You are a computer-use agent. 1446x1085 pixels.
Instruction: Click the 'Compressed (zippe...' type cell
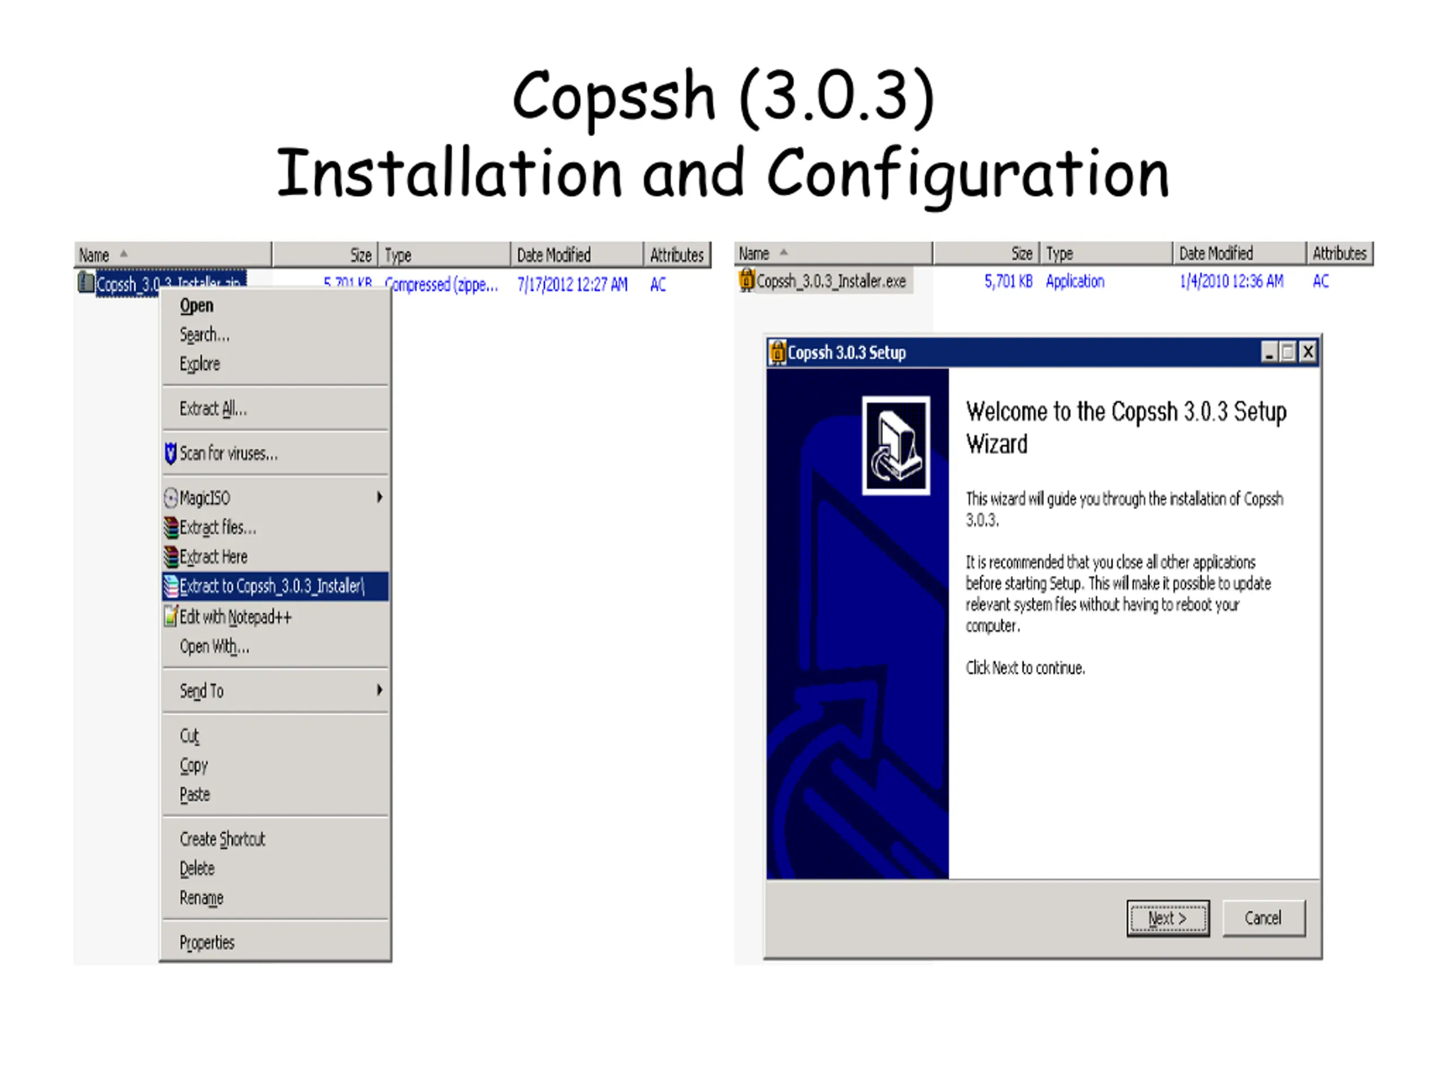(441, 284)
